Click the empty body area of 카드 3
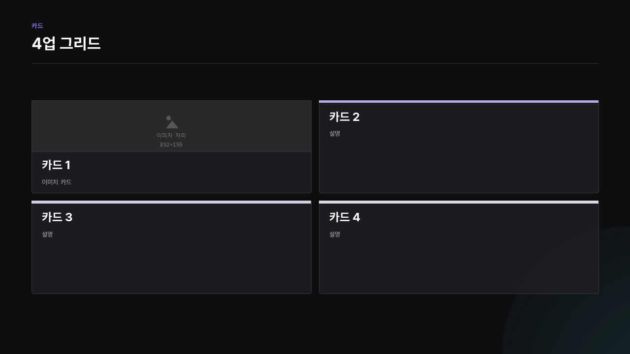 (x=171, y=265)
